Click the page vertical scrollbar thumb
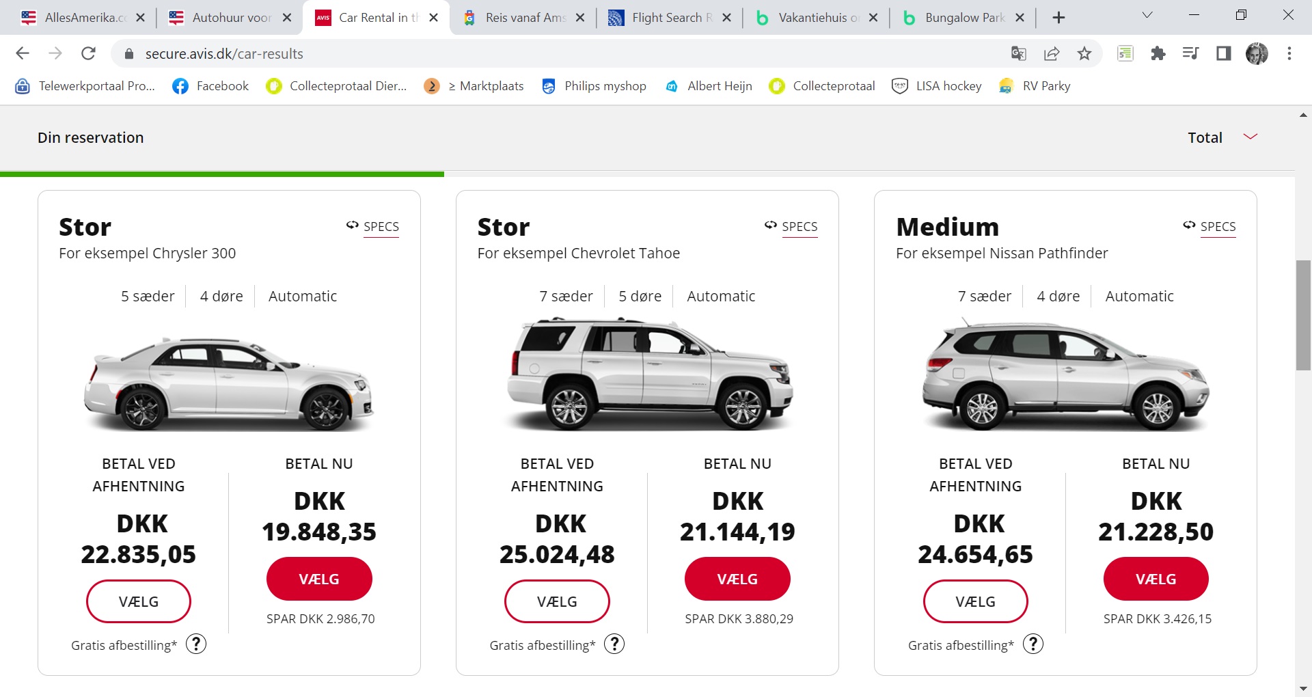The height and width of the screenshot is (697, 1312). [x=1303, y=314]
